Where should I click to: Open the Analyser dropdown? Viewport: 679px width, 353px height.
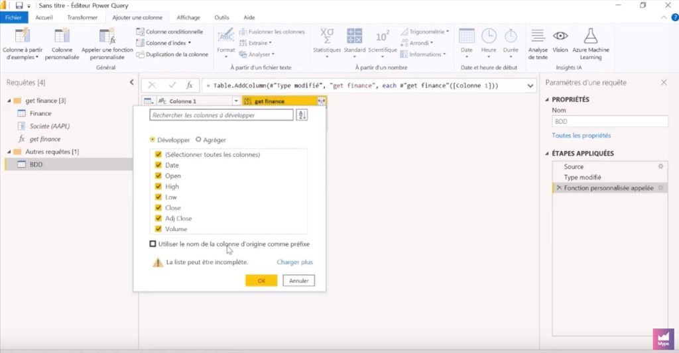[x=273, y=54]
